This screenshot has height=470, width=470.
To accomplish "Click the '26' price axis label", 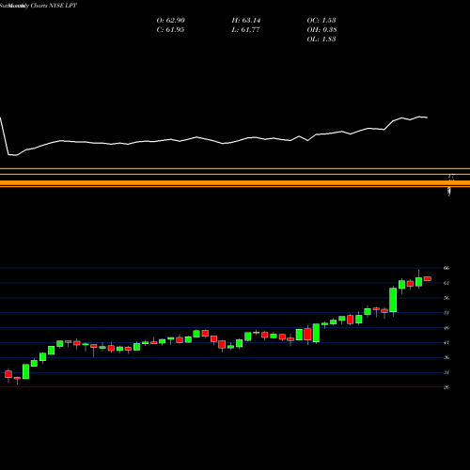I will pyautogui.click(x=446, y=387).
